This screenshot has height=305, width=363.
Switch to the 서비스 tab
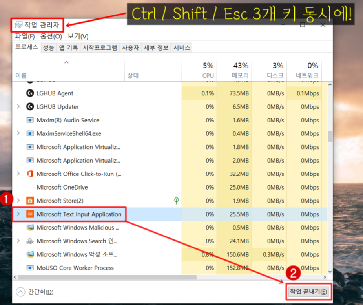(182, 48)
